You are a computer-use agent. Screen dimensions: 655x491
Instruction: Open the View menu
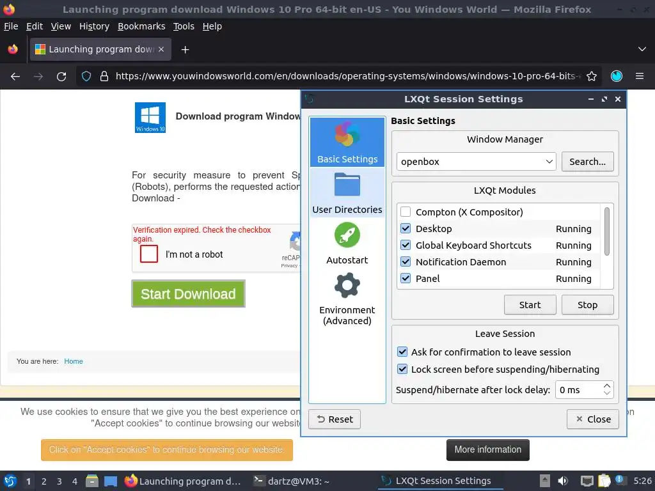(61, 26)
